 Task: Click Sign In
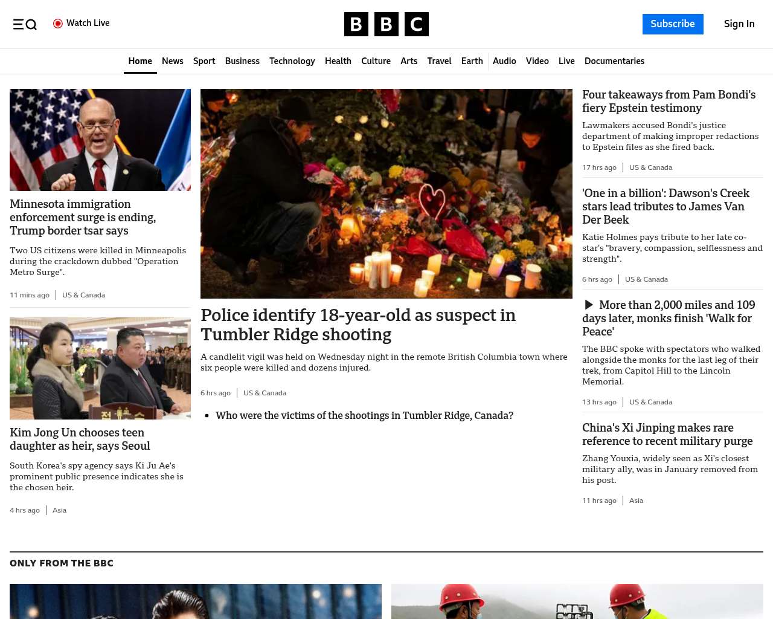tap(739, 24)
